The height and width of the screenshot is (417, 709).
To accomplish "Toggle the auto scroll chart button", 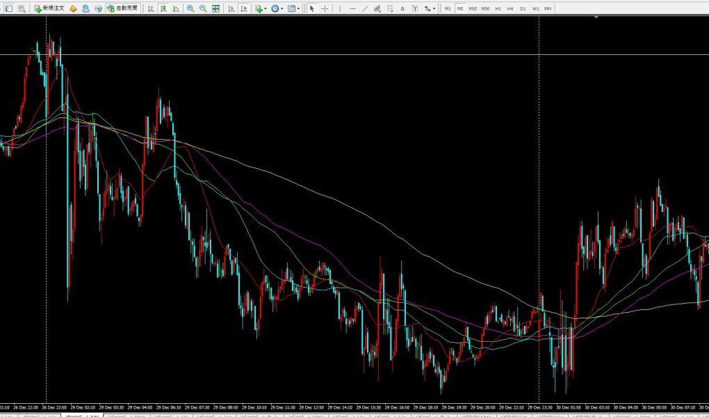I will coord(230,8).
